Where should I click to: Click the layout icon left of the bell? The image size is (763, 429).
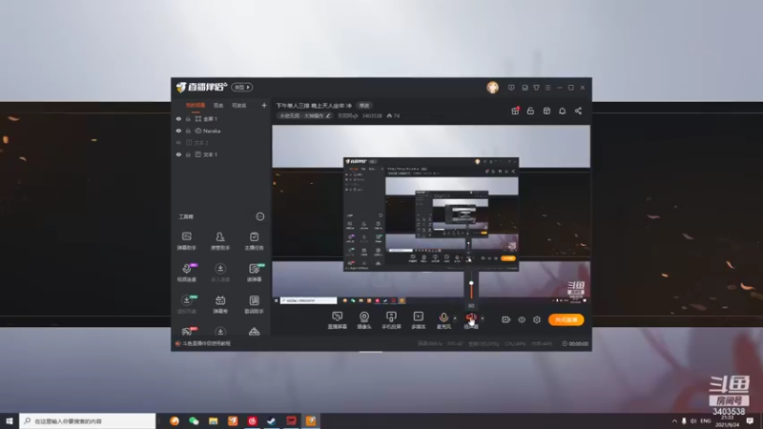pos(546,111)
